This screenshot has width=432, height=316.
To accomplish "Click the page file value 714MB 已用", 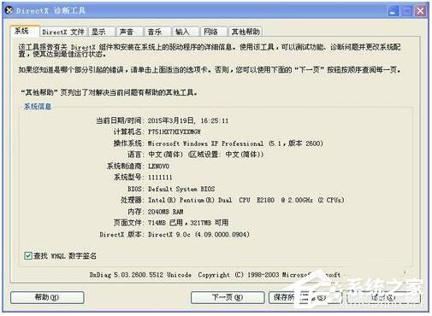I will (x=165, y=223).
